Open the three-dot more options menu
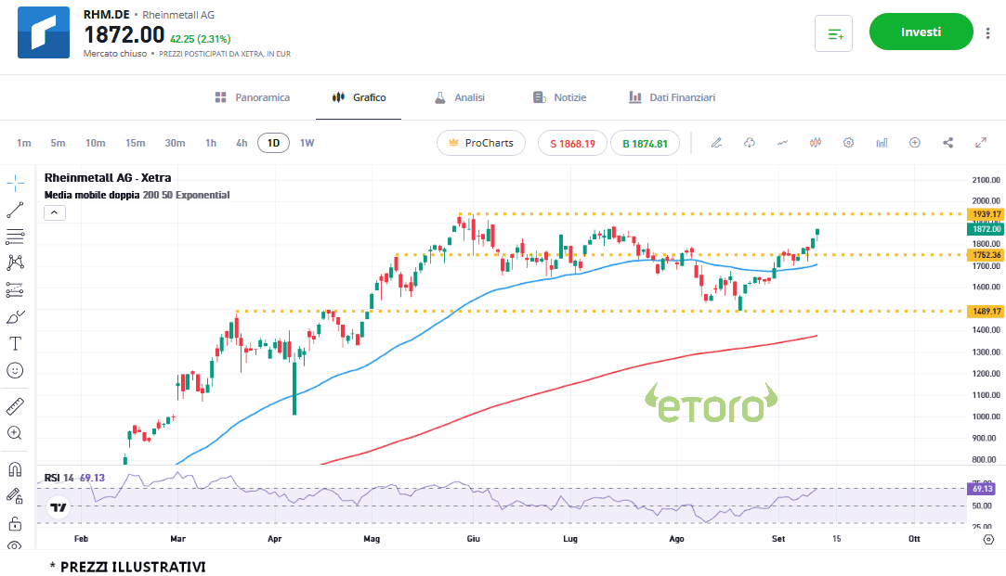The width and height of the screenshot is (1006, 576). tap(986, 33)
